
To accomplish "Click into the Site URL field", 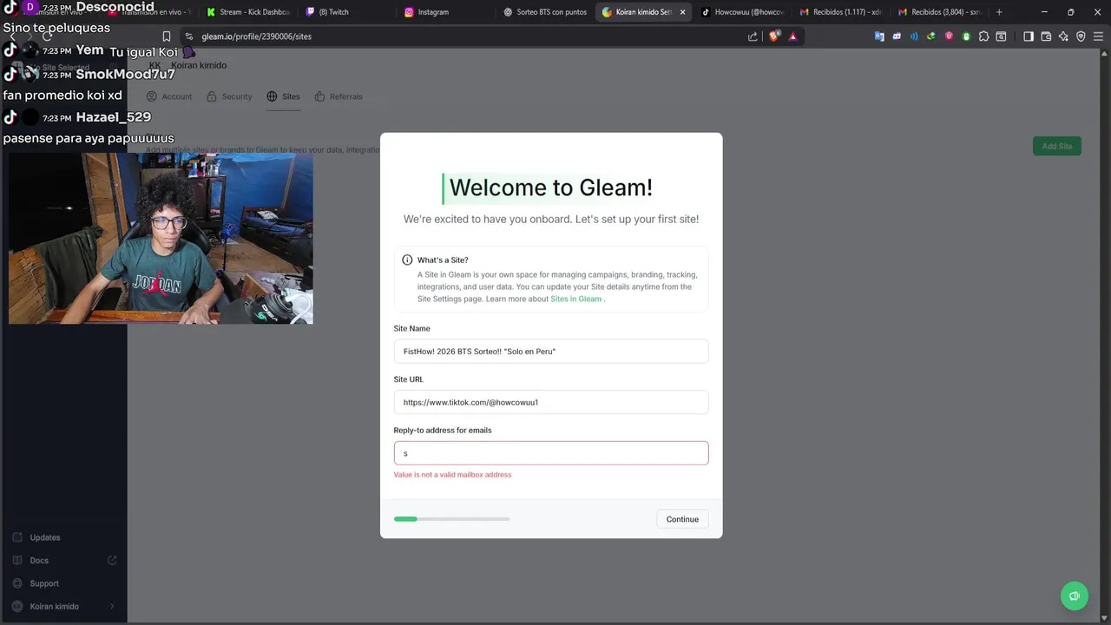I will (551, 402).
